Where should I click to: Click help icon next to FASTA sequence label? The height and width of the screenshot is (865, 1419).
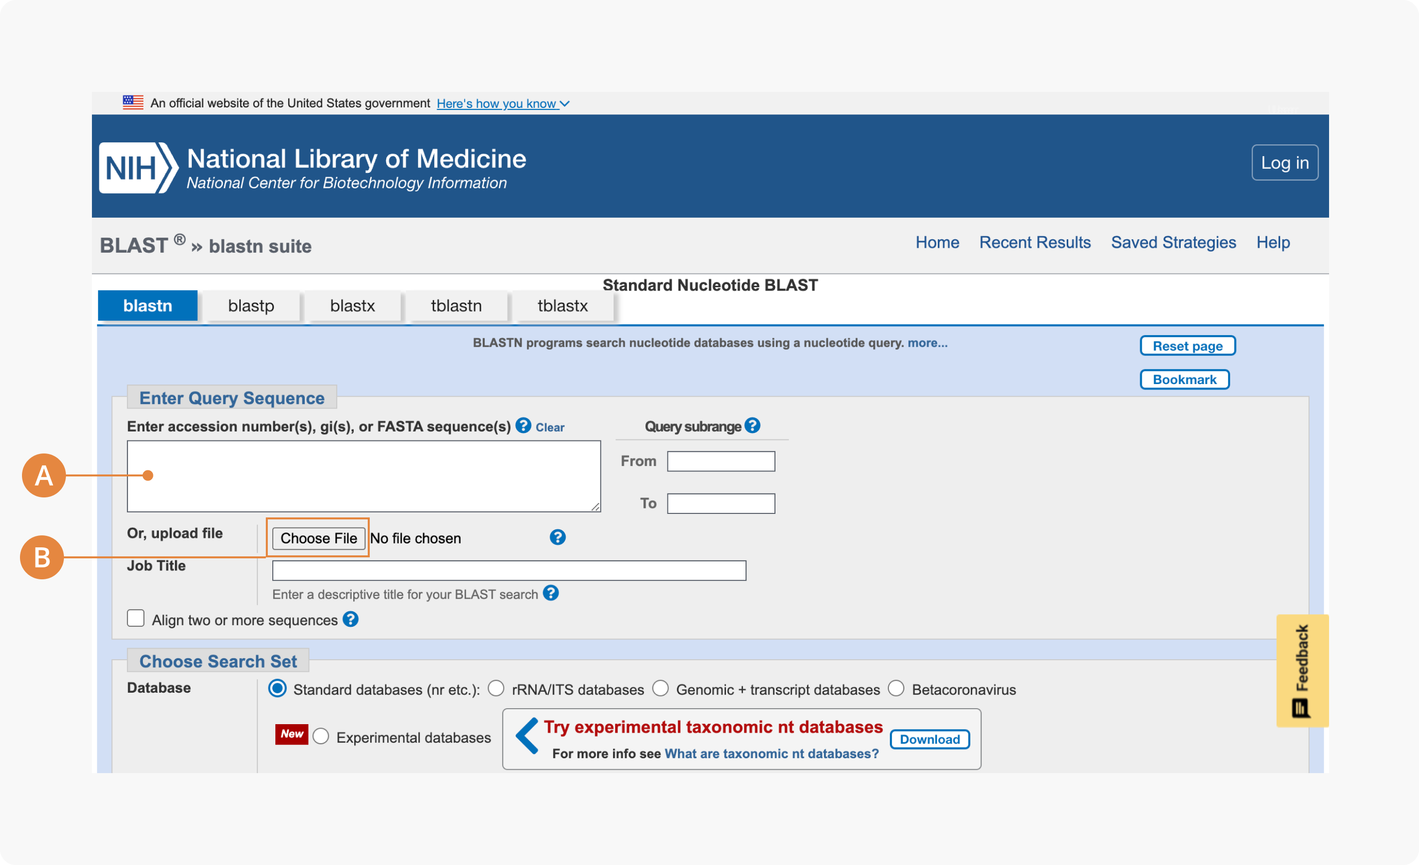523,426
